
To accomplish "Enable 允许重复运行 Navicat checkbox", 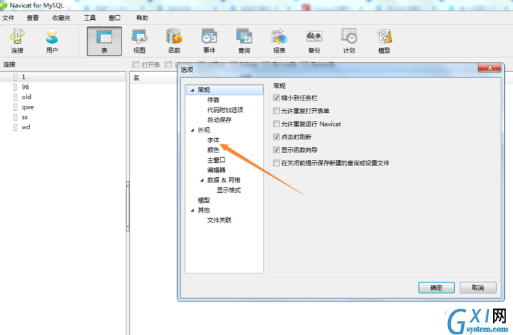I will click(x=277, y=124).
